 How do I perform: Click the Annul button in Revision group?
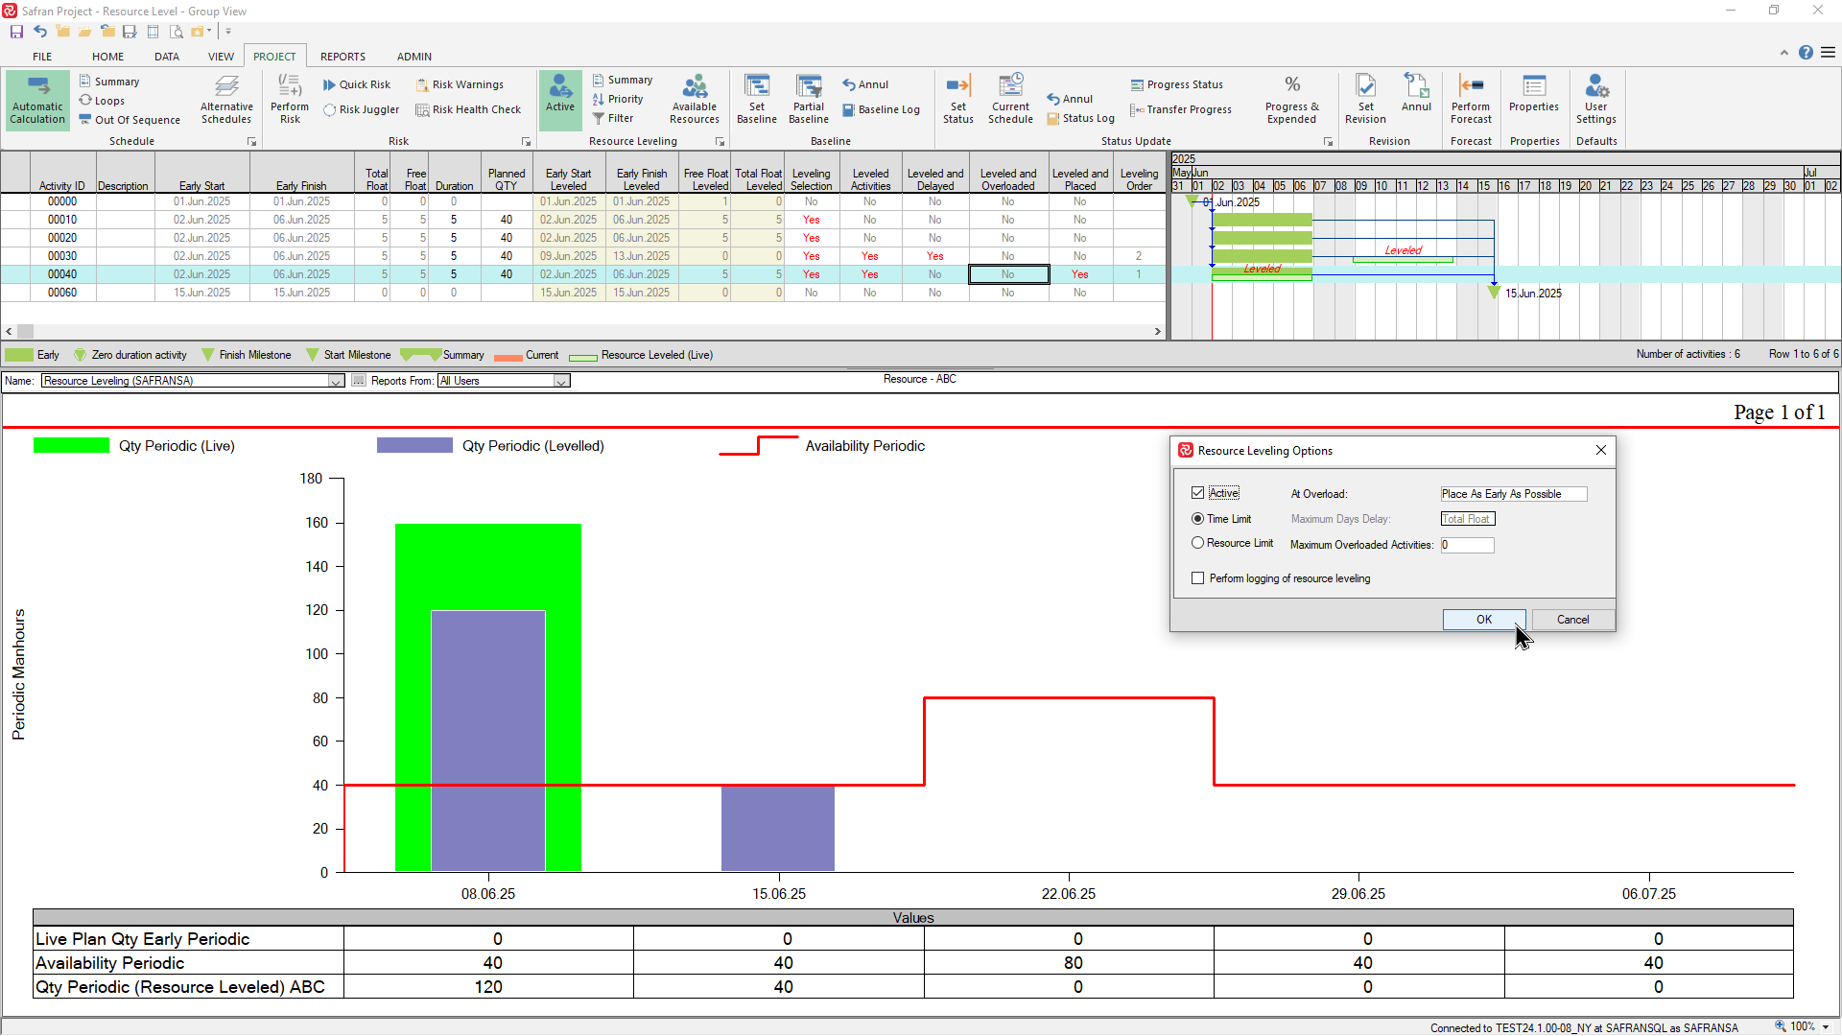click(1416, 94)
